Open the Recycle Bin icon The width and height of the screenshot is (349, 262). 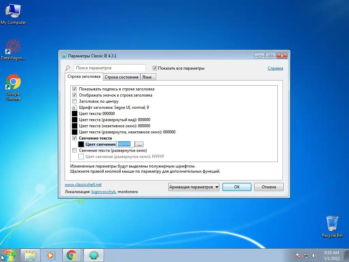(x=332, y=227)
